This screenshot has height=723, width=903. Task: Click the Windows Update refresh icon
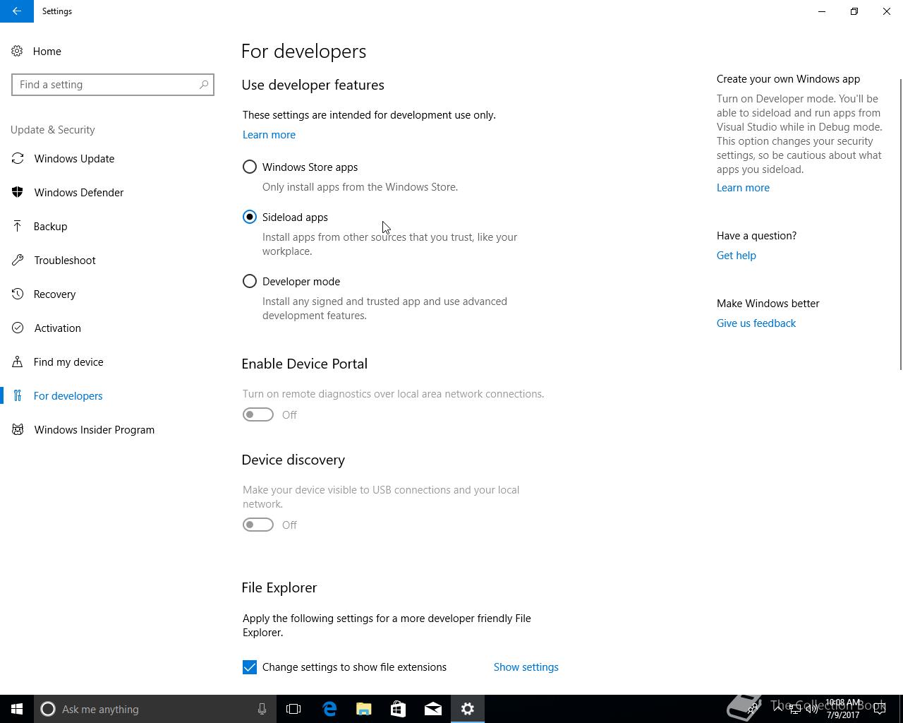(x=18, y=159)
